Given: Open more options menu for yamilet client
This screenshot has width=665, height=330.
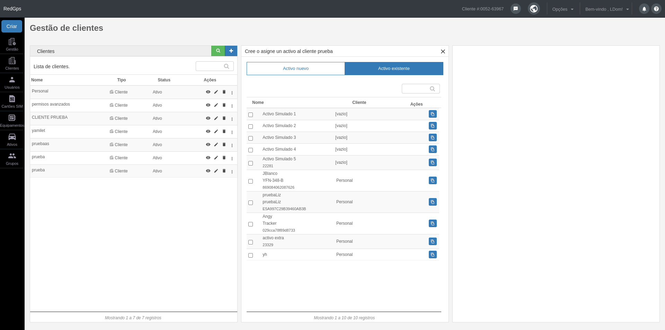Looking at the screenshot, I should [x=232, y=132].
